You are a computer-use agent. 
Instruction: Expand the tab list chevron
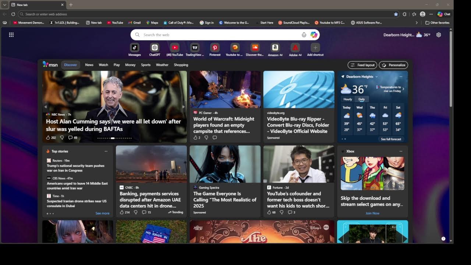4,5
